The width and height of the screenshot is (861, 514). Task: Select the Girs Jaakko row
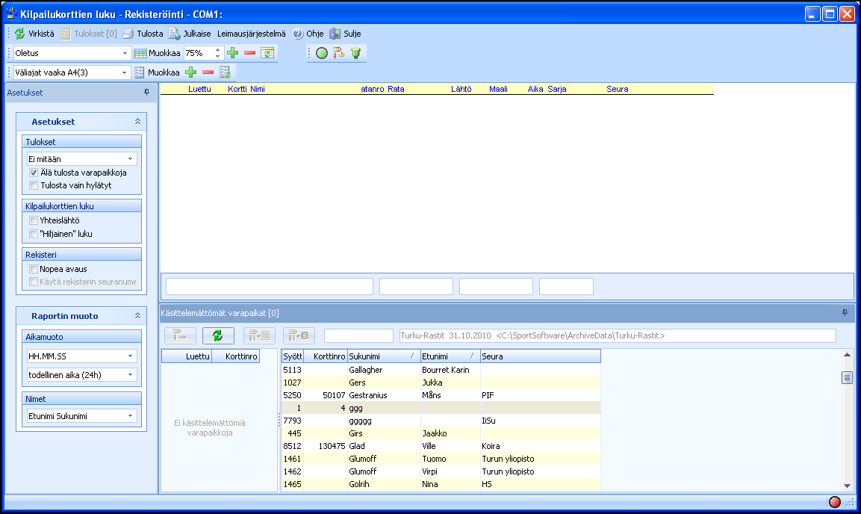coord(441,433)
